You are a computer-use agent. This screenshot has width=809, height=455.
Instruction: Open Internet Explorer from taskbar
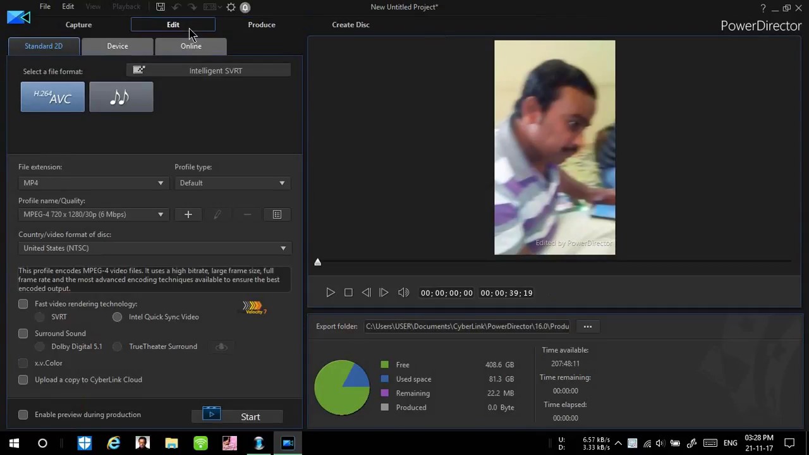[113, 443]
